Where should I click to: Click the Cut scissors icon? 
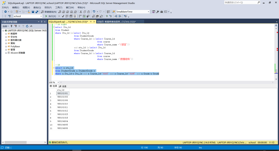(x=81, y=12)
